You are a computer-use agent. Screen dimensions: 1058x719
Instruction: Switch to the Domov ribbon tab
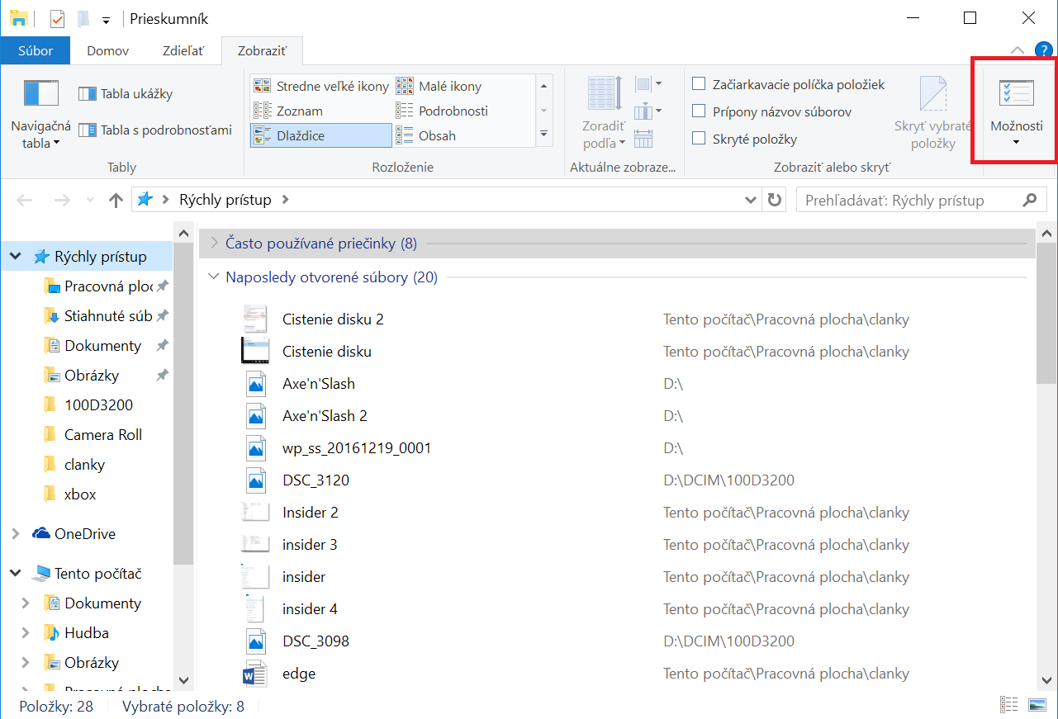click(x=108, y=50)
